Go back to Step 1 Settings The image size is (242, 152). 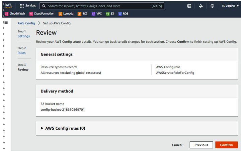24,36
